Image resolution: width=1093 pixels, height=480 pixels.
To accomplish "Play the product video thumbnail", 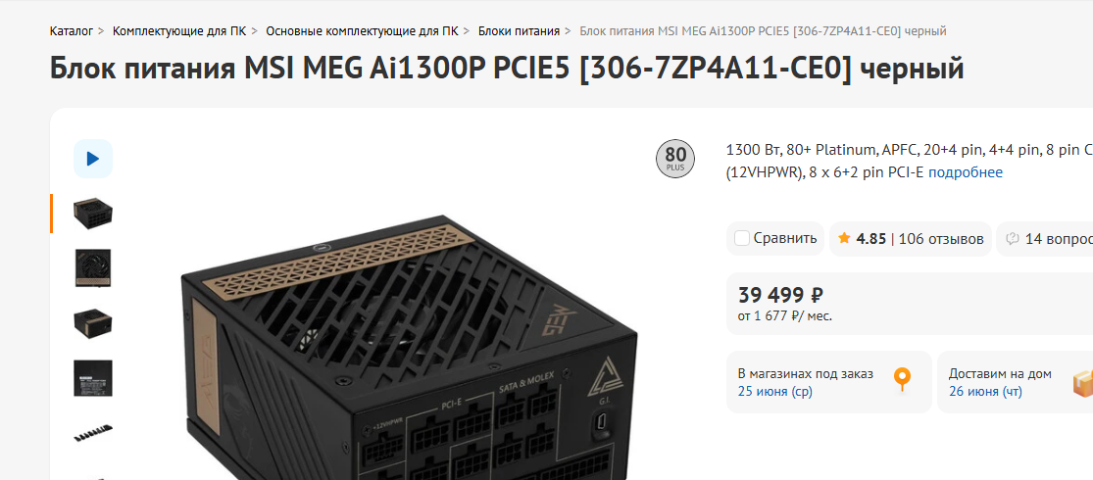I will [x=93, y=159].
